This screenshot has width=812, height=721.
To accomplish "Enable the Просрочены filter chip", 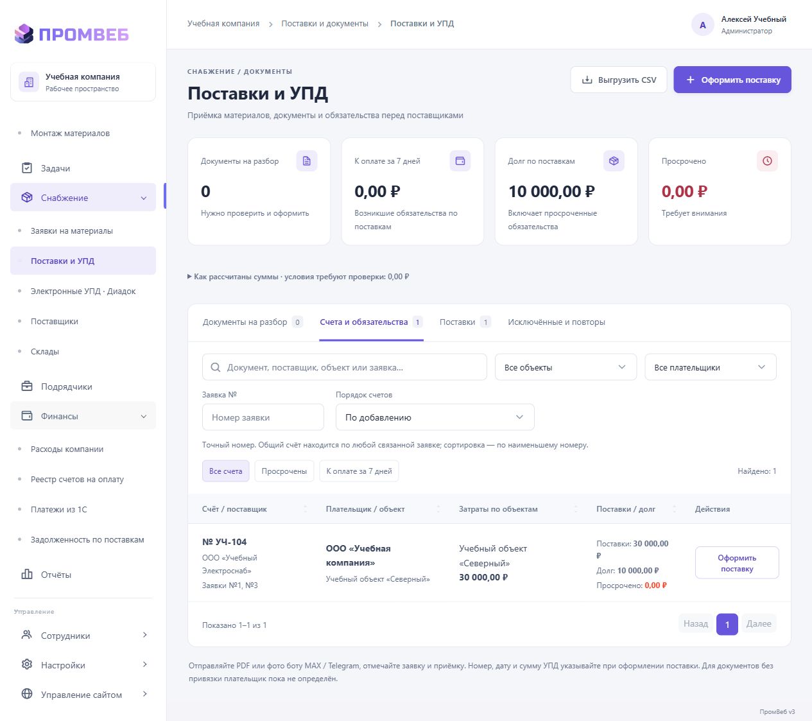I will 284,471.
